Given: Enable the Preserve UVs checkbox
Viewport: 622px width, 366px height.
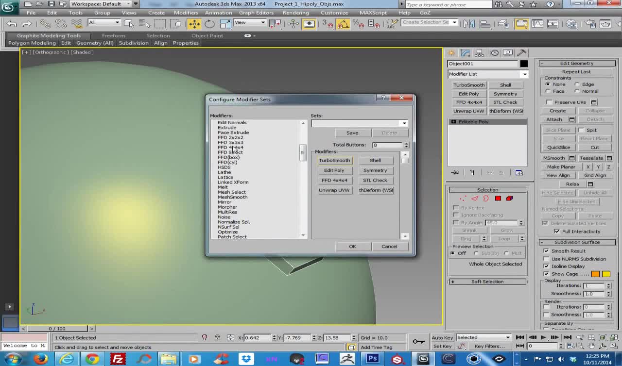Looking at the screenshot, I should click(x=550, y=102).
